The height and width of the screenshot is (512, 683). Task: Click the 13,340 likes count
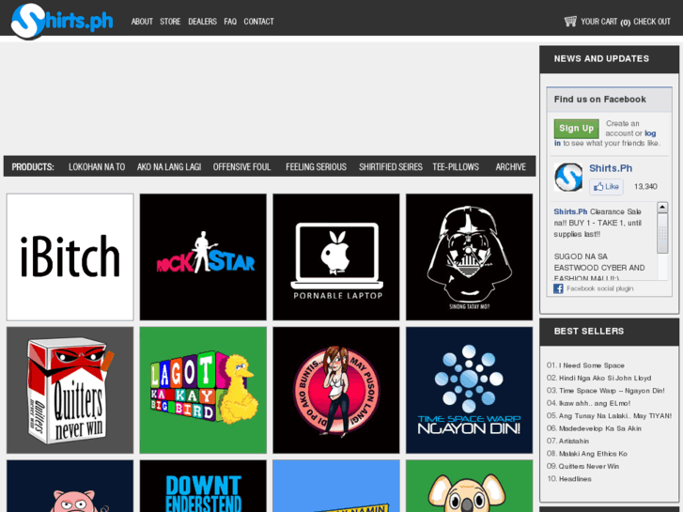click(x=645, y=187)
